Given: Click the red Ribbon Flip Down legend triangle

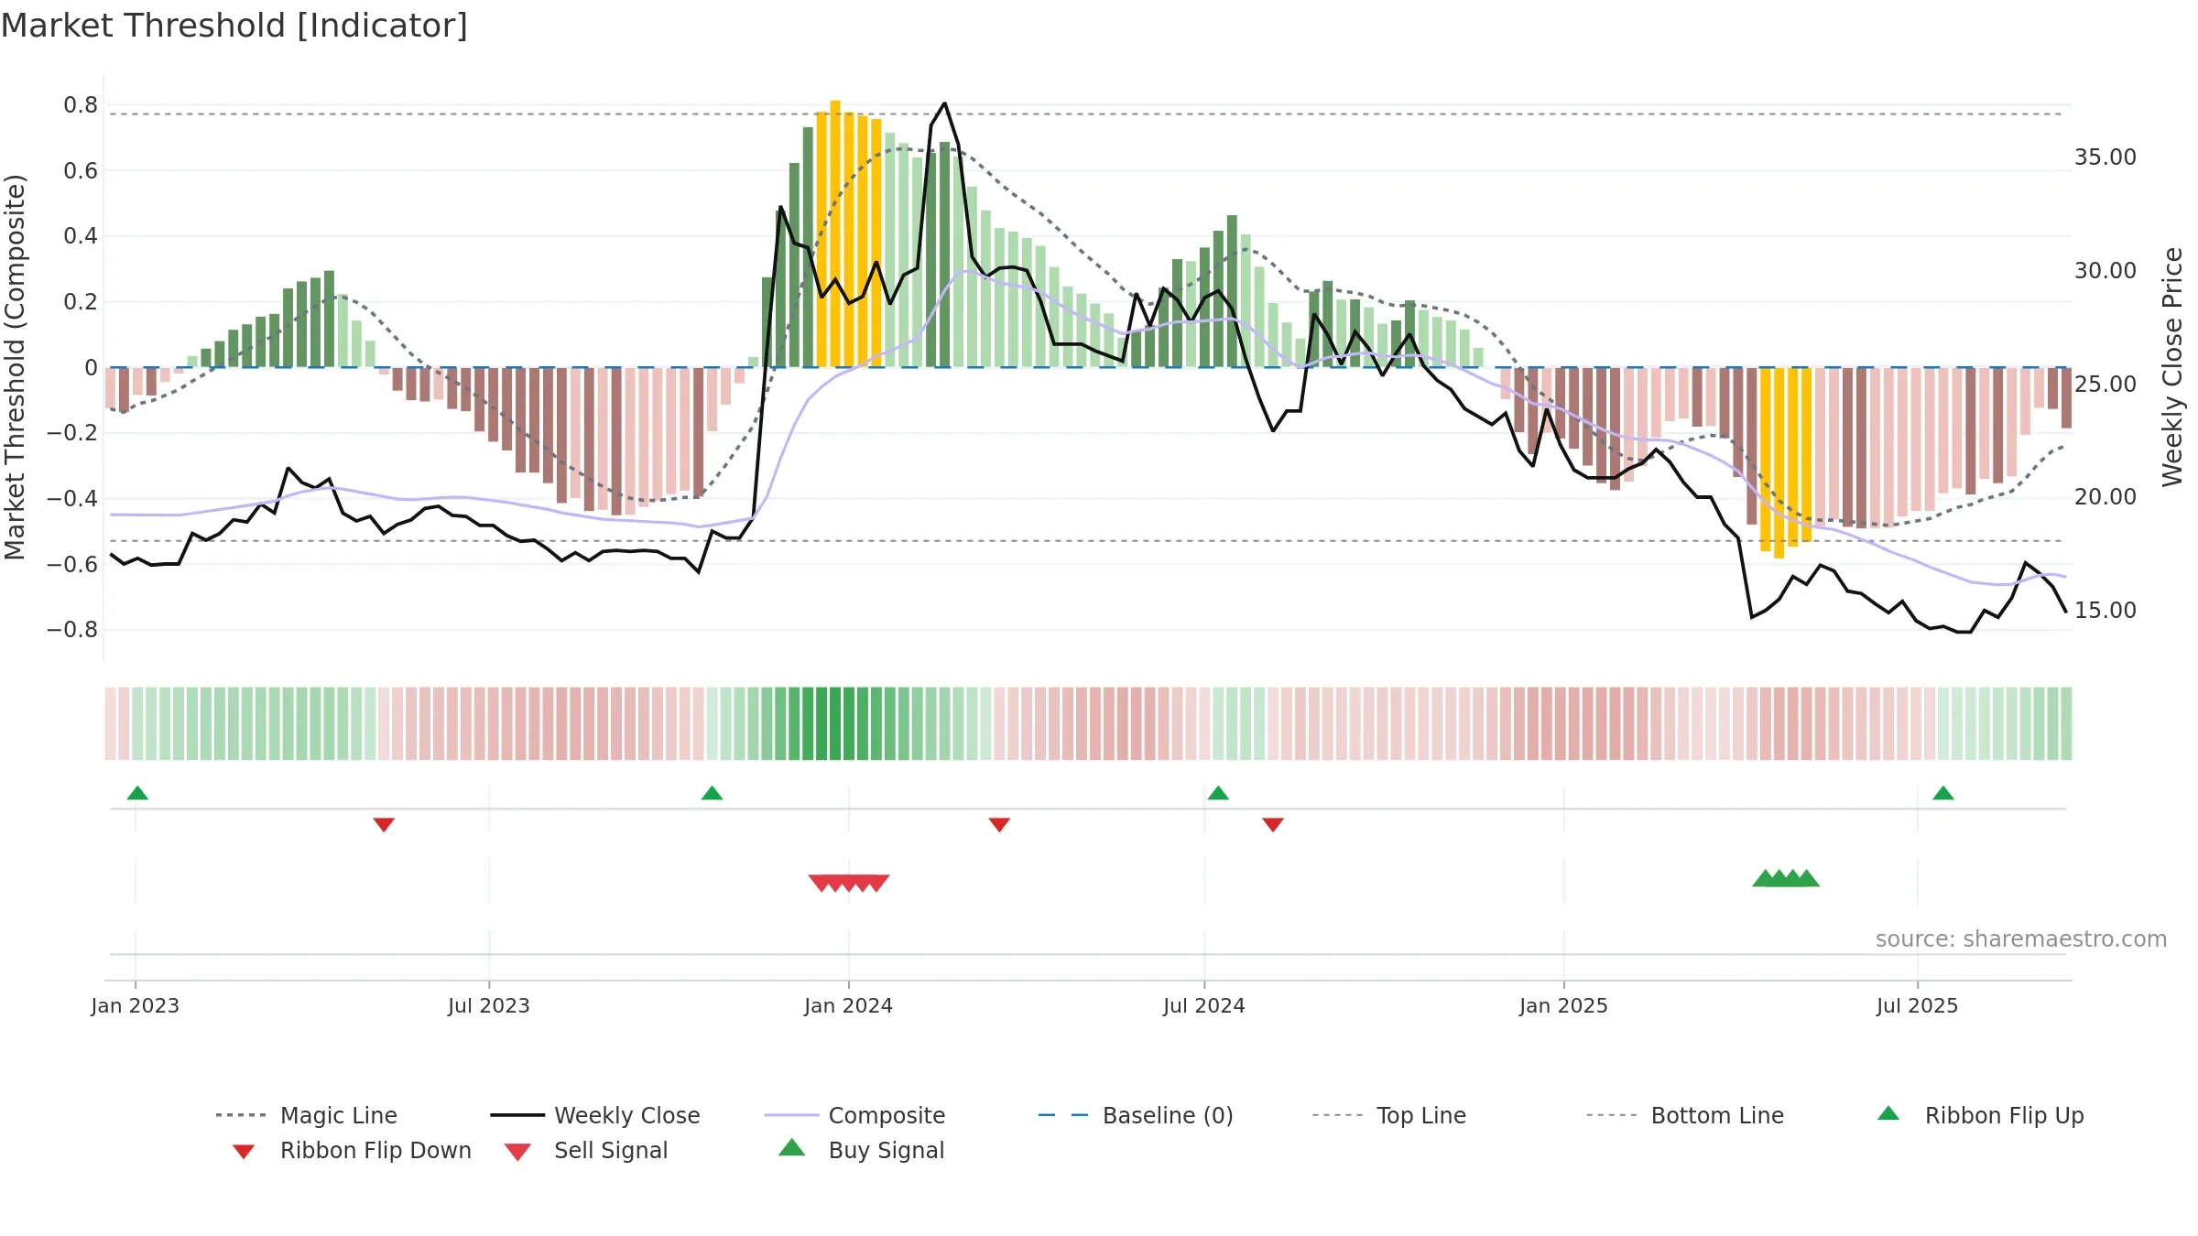Looking at the screenshot, I should click(244, 1152).
